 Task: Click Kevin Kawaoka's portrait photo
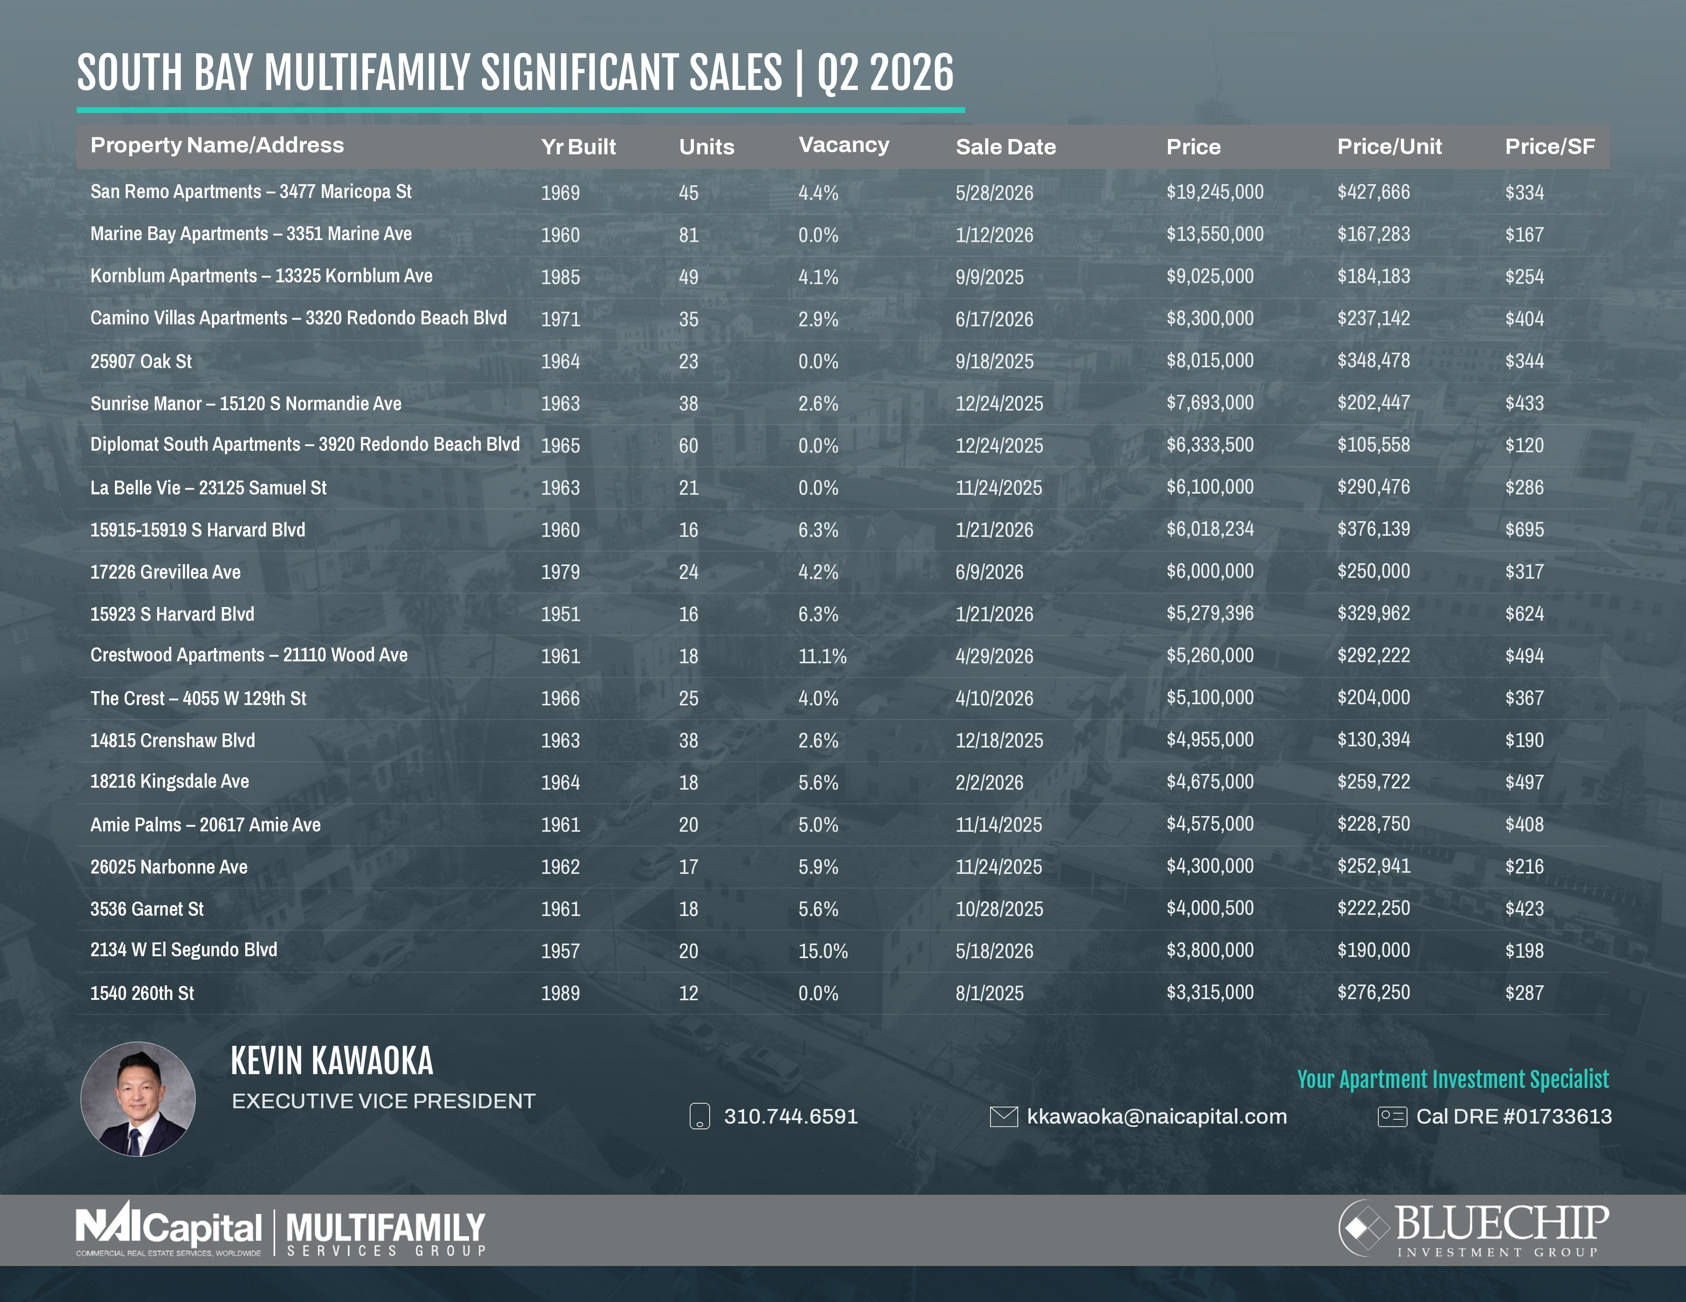pyautogui.click(x=138, y=1098)
